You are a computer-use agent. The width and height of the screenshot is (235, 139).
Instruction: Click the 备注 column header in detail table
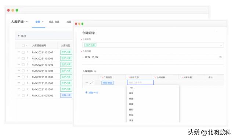[x=210, y=77]
